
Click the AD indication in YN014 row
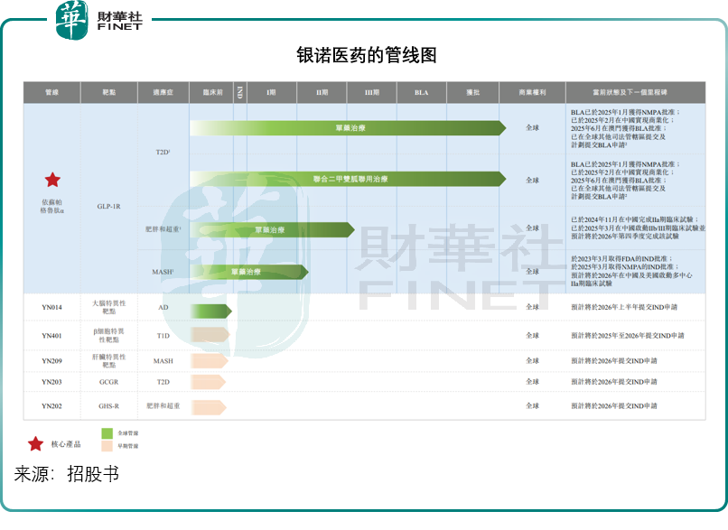(x=163, y=307)
